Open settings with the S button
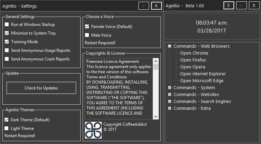Image resolution: width=261 pixels, height=144 pixels. click(x=229, y=6)
